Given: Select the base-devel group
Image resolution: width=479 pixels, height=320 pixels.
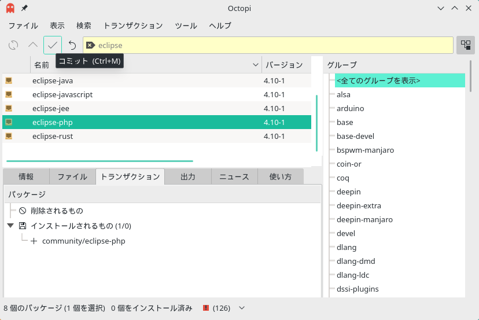Looking at the screenshot, I should (x=355, y=137).
